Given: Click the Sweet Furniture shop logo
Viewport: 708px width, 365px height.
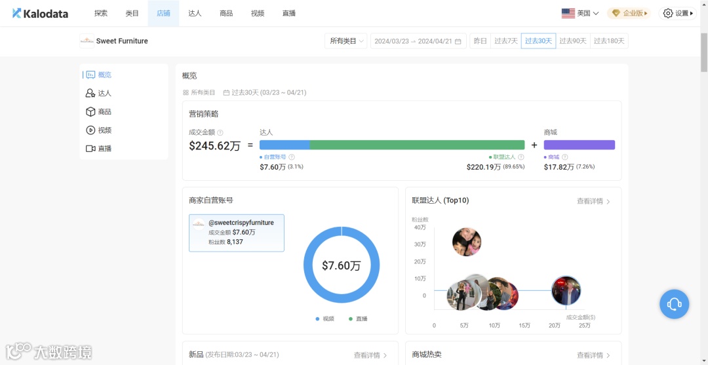Looking at the screenshot, I should 87,41.
